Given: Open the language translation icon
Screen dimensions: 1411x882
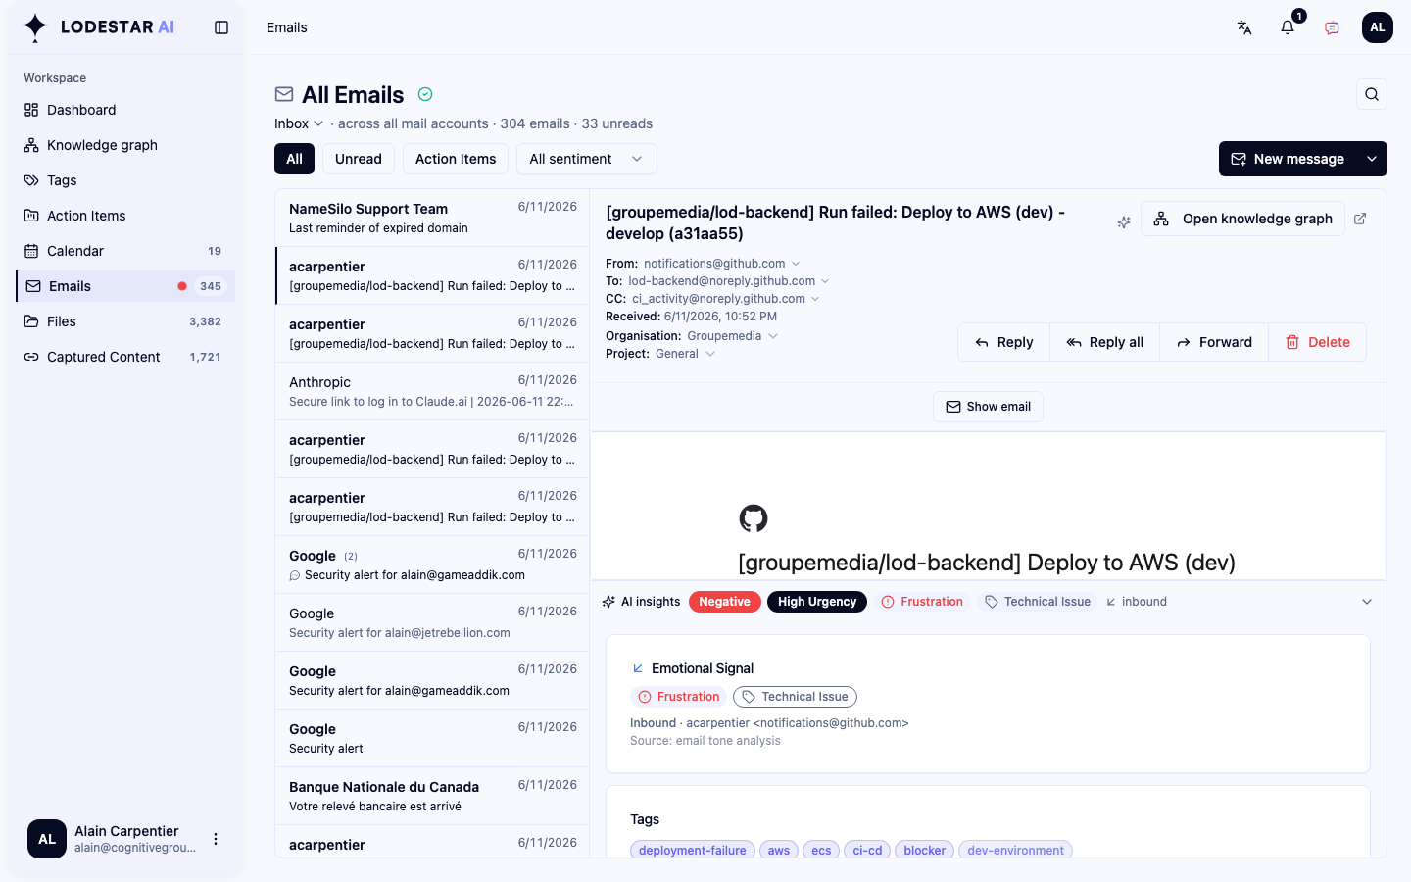Looking at the screenshot, I should [1244, 27].
